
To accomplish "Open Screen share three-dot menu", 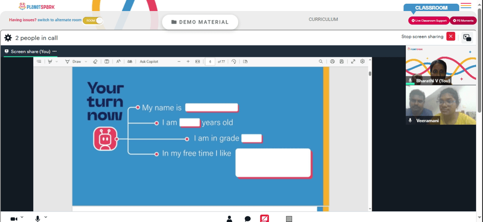I will click(x=55, y=52).
